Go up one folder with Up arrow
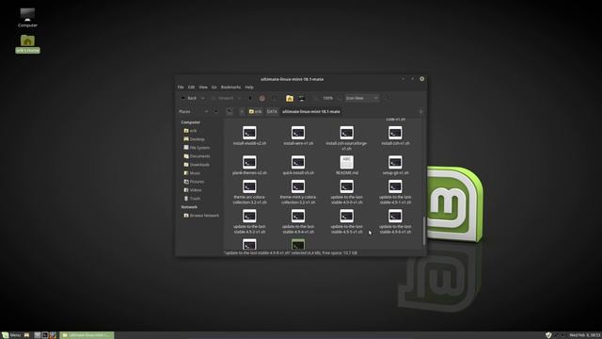602x339 pixels. click(250, 98)
